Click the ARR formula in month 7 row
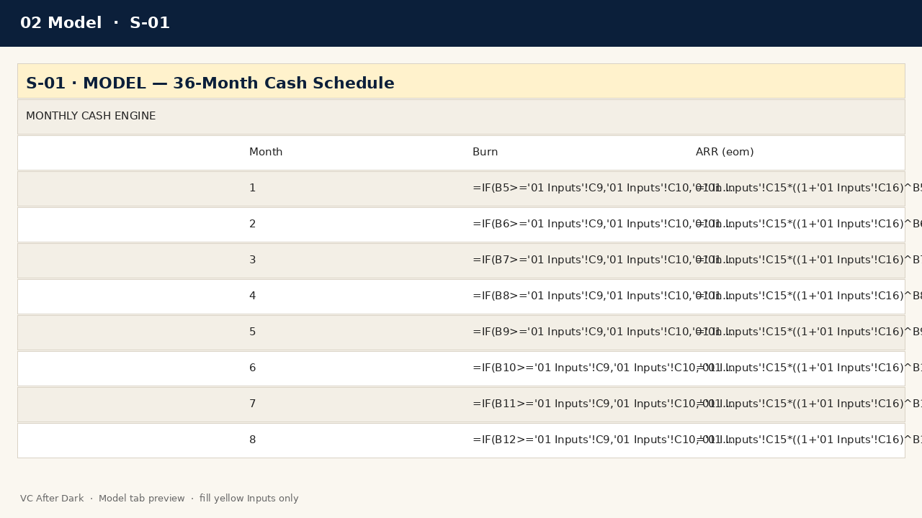The height and width of the screenshot is (518, 922). [x=796, y=404]
